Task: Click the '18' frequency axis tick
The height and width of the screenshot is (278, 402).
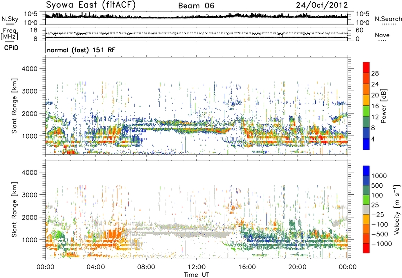Action: (34, 30)
